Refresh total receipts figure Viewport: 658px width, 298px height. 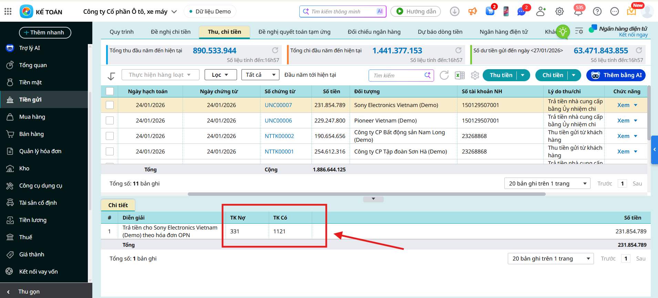click(x=275, y=50)
